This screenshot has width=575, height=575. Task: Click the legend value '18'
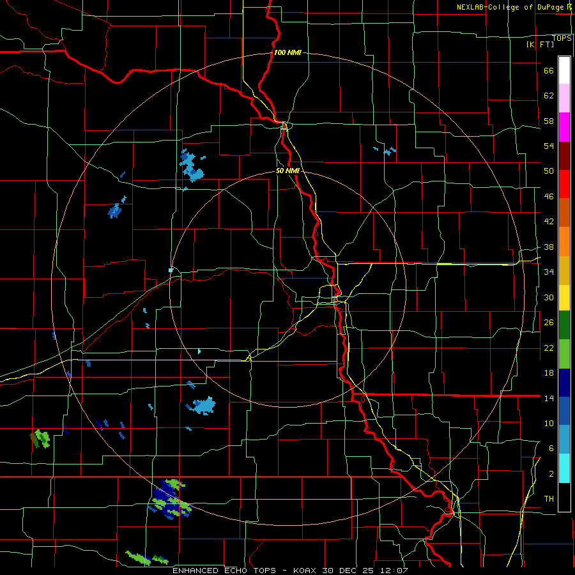(x=549, y=373)
